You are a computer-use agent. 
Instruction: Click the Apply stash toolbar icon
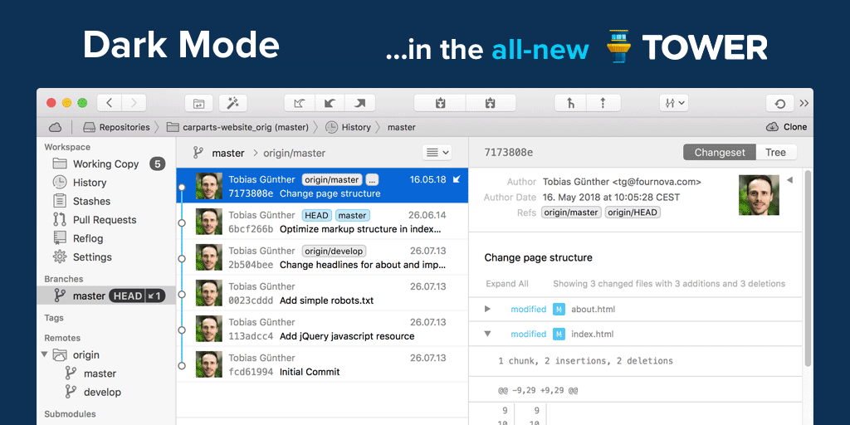pos(490,103)
